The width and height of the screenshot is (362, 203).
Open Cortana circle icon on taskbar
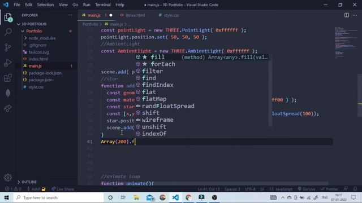pos(110,197)
